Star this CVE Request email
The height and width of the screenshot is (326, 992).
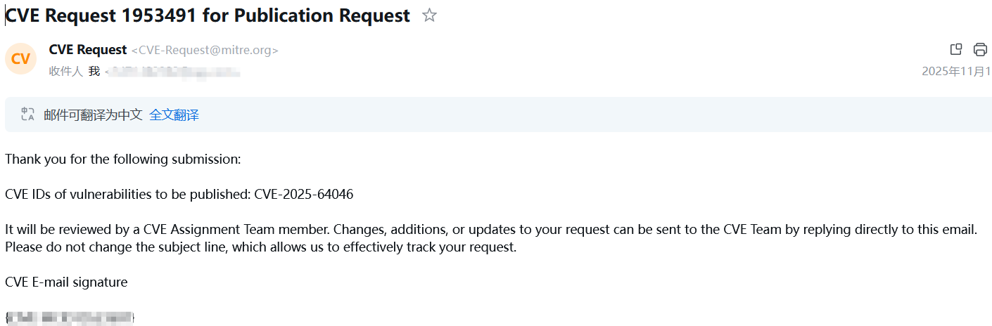pos(429,15)
